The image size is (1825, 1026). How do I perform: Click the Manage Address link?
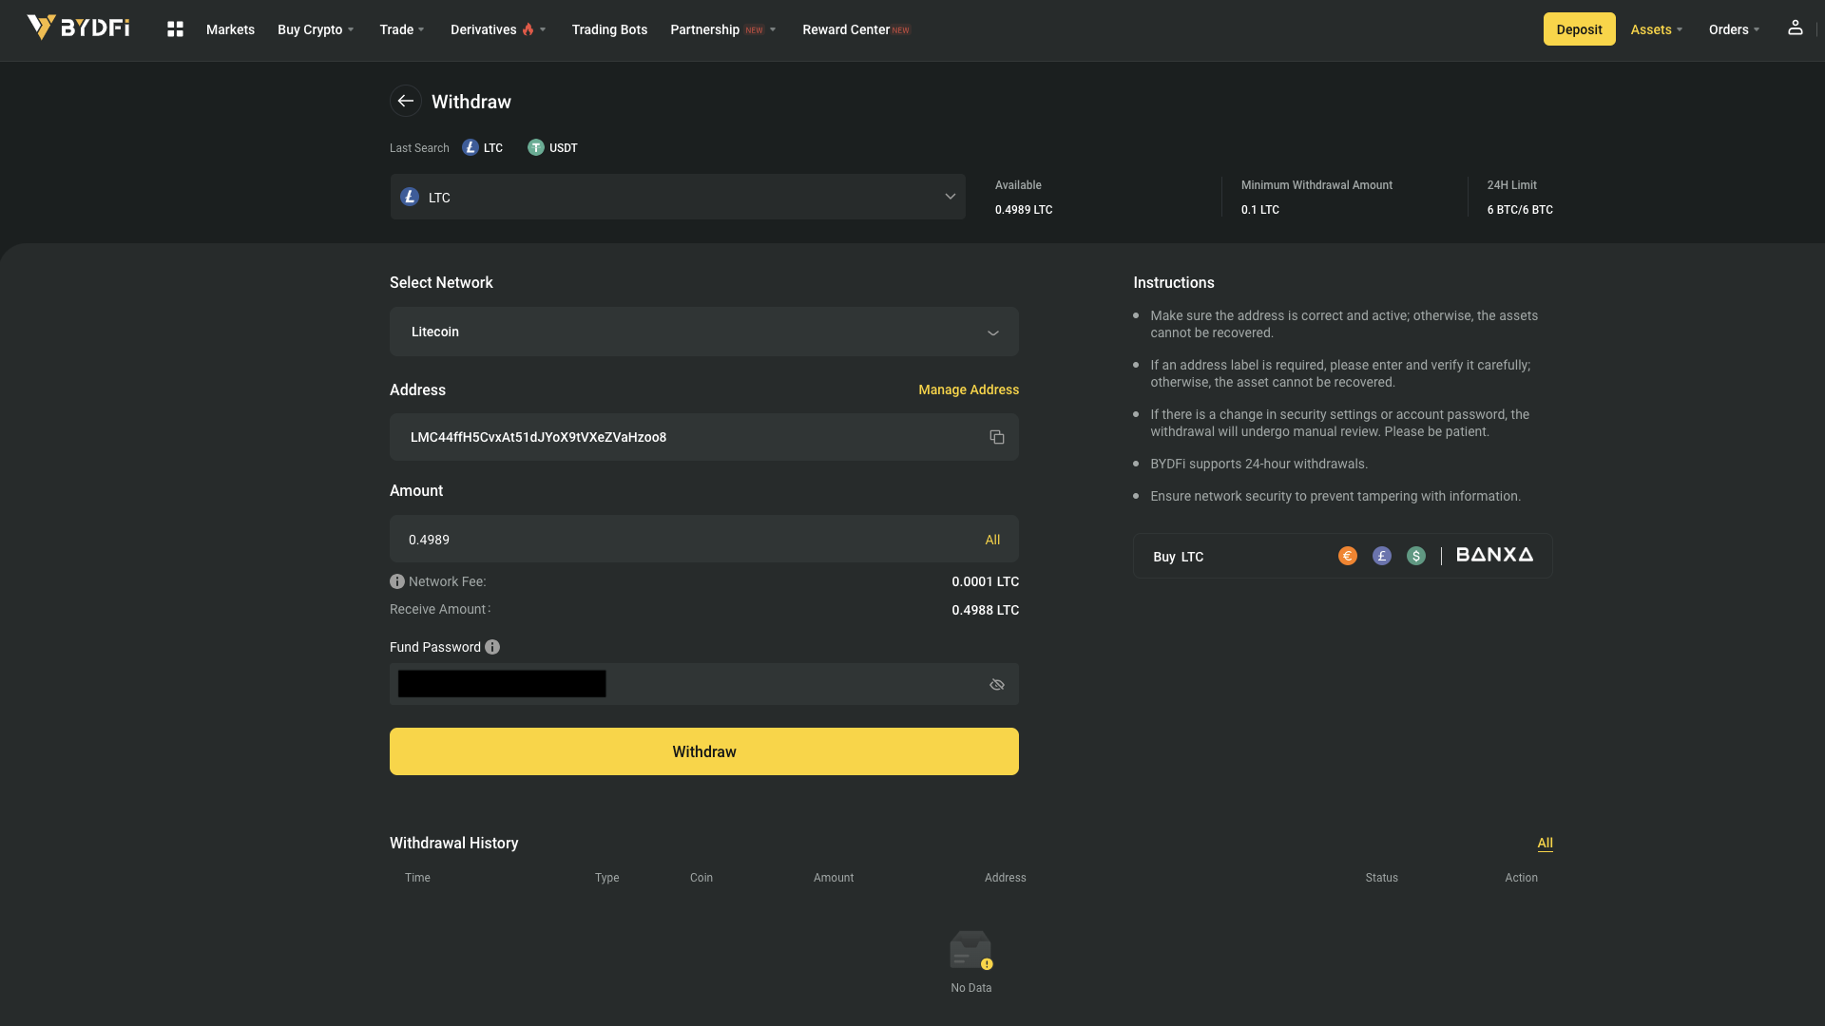pos(968,389)
